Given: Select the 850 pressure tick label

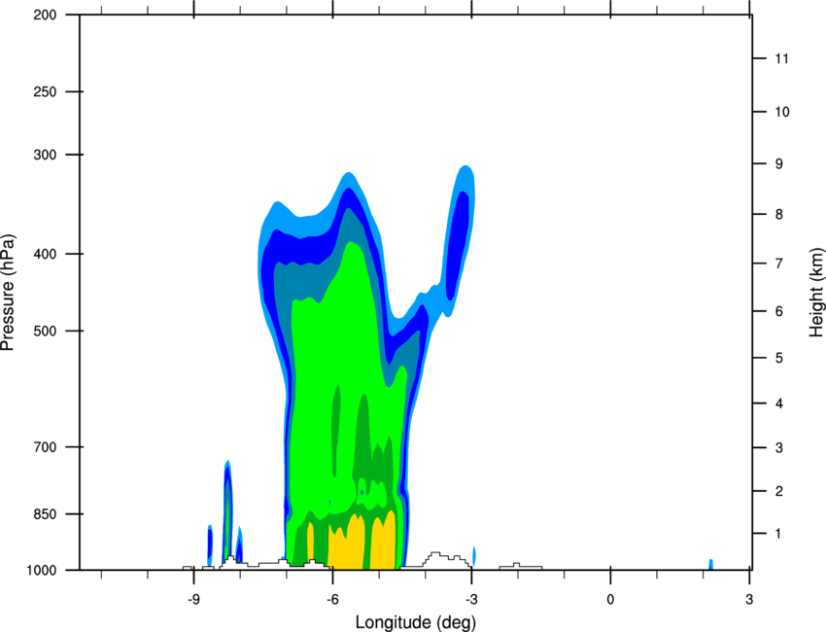Looking at the screenshot, I should pyautogui.click(x=45, y=514).
